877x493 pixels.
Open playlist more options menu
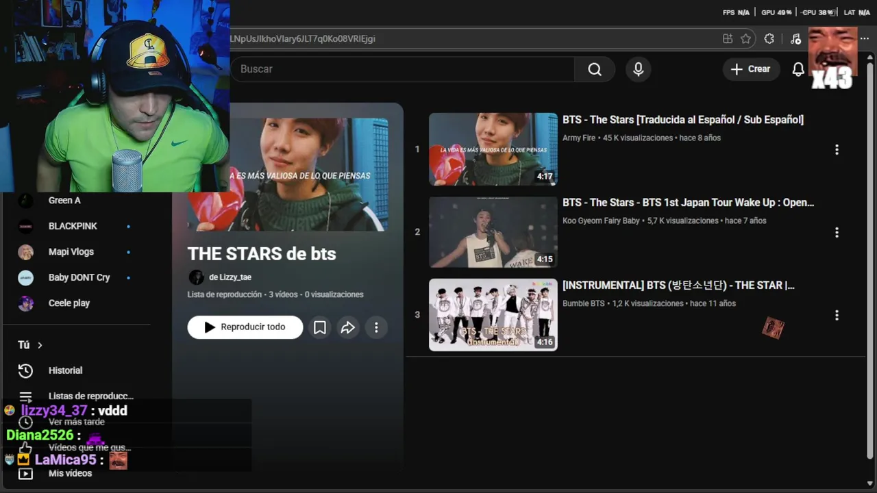click(x=376, y=327)
